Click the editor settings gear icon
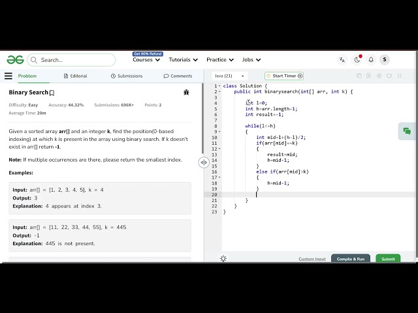This screenshot has height=313, width=418. point(379,76)
